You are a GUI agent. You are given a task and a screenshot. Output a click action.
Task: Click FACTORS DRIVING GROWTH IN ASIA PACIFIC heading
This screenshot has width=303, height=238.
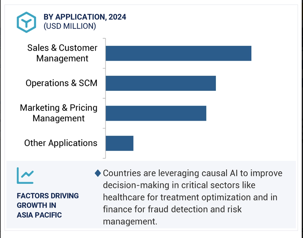[48, 205]
